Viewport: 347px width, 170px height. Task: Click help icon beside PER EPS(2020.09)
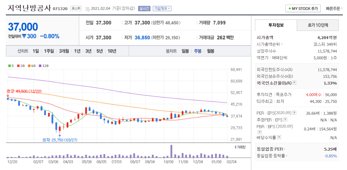[294, 113]
